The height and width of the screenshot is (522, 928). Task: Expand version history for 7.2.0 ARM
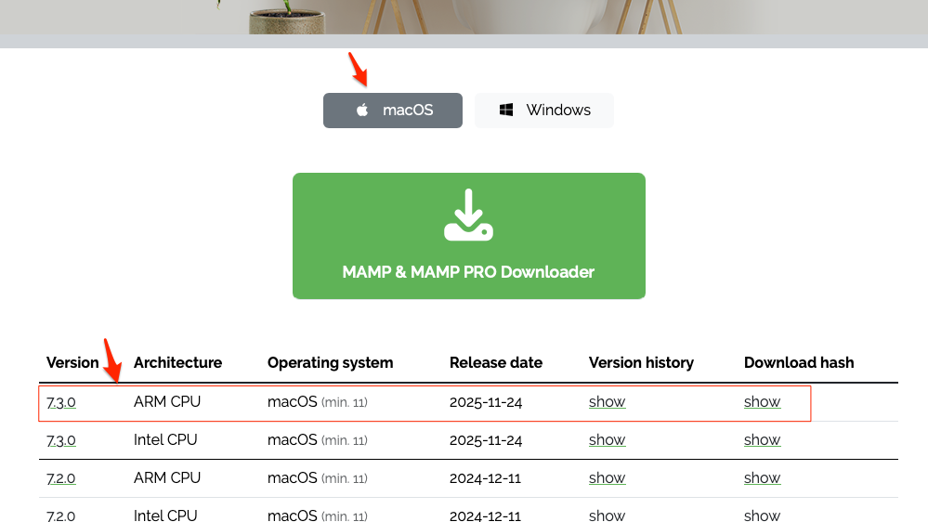pyautogui.click(x=607, y=478)
